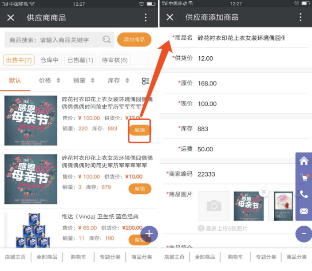Open 全部商品 in left bottom navigation
The width and height of the screenshot is (312, 271).
[47, 257]
